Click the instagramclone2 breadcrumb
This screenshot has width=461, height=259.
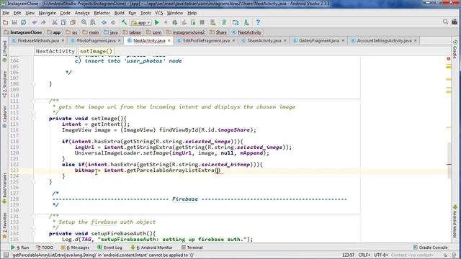pos(186,32)
